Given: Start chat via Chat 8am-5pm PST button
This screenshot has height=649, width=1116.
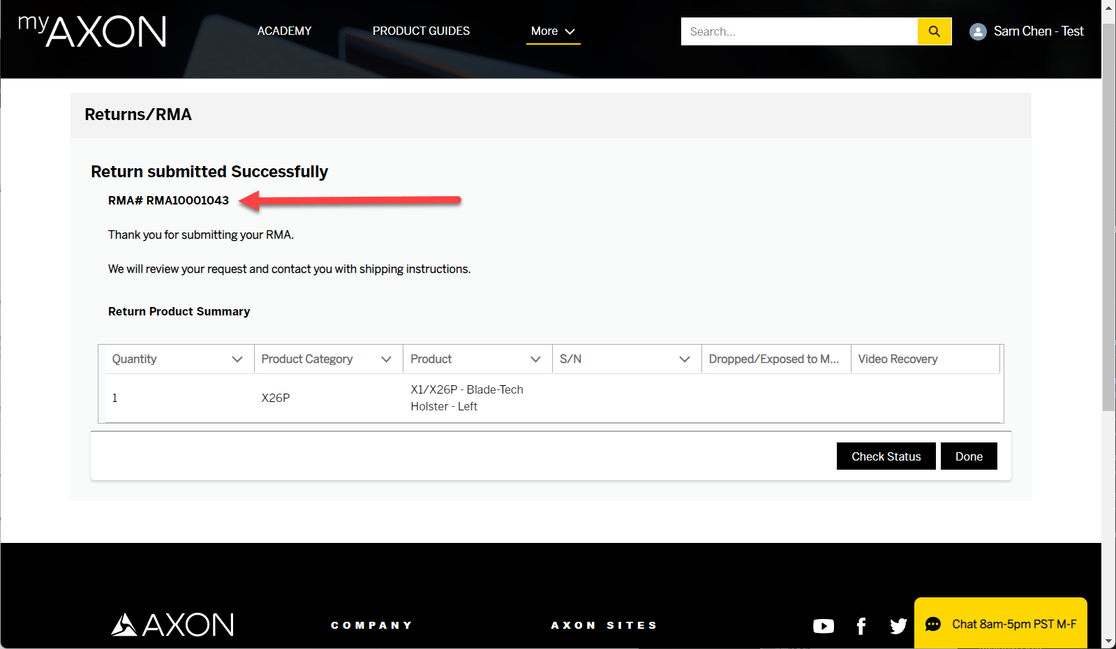Looking at the screenshot, I should [x=1013, y=624].
